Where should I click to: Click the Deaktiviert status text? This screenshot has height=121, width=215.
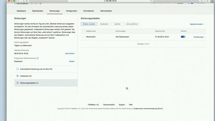18,62
